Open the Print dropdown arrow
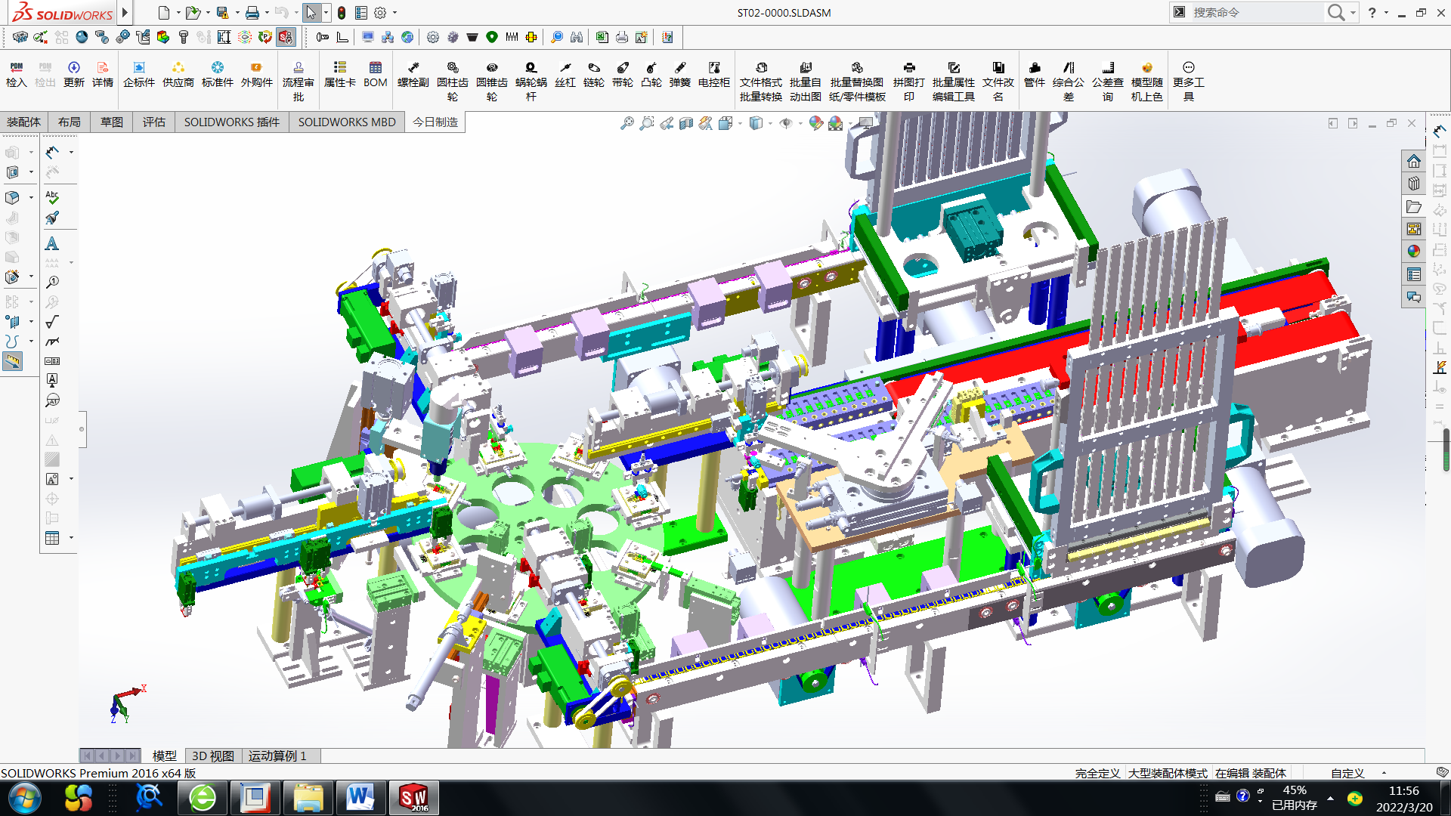 [x=267, y=13]
